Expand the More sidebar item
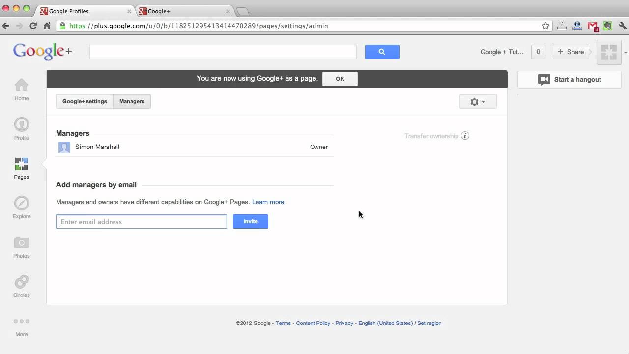Viewport: 629px width, 354px height. pyautogui.click(x=22, y=326)
